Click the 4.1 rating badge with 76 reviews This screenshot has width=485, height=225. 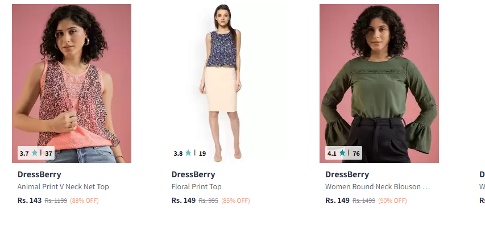[343, 153]
